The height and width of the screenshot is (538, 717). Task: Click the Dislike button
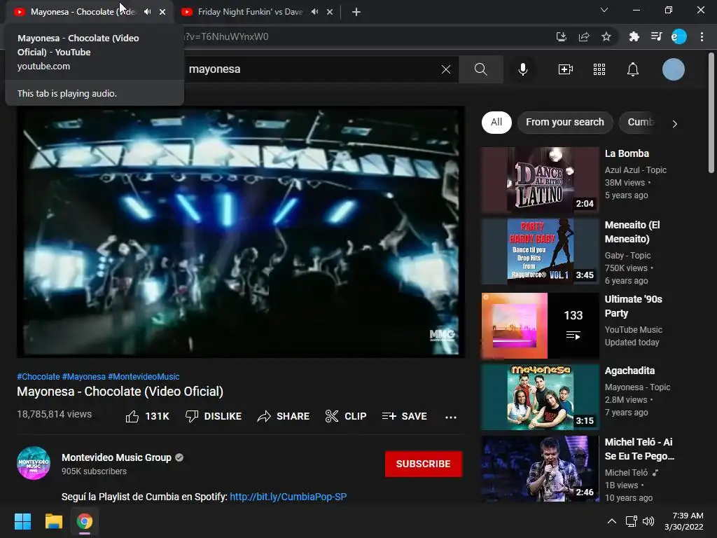pyautogui.click(x=214, y=416)
